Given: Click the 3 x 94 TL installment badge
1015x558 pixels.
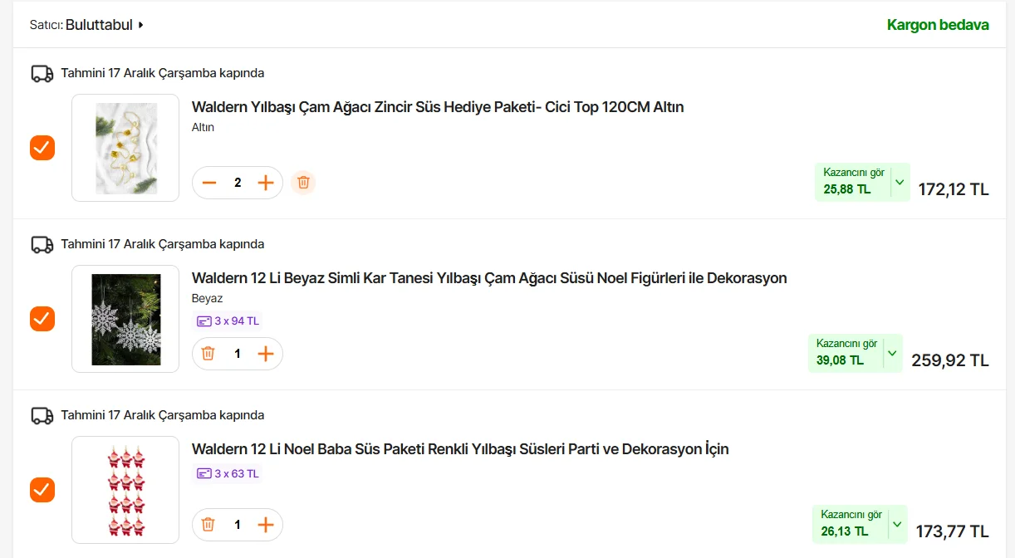Looking at the screenshot, I should pos(228,321).
